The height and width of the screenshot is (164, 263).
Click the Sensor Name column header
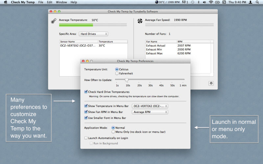[79, 42]
